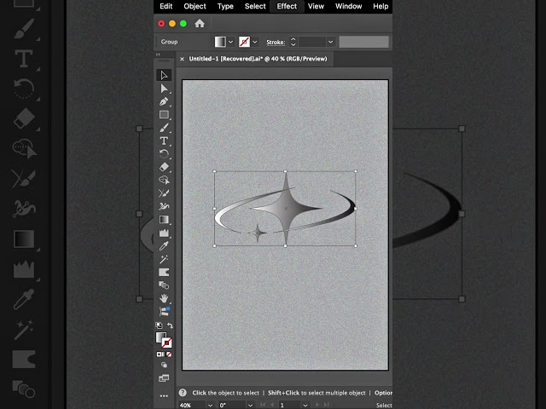Open the Help menu
Screen dimensions: 546x409
380,6
